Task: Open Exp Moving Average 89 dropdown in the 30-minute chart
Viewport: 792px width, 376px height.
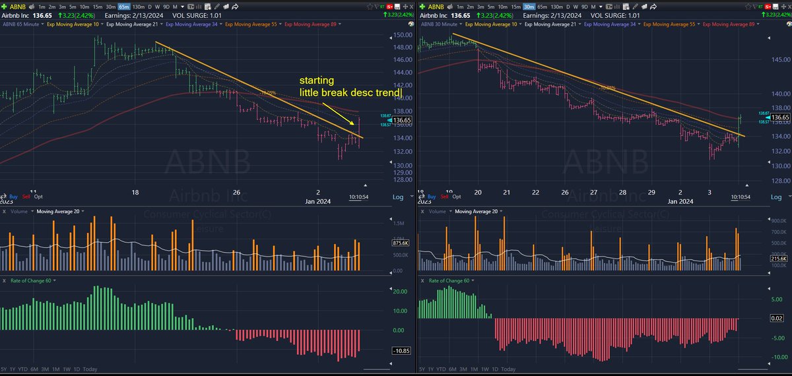Action: 758,24
